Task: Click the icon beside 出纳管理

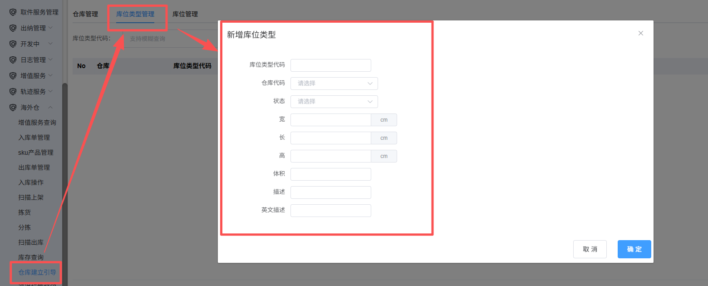Action: [x=13, y=28]
